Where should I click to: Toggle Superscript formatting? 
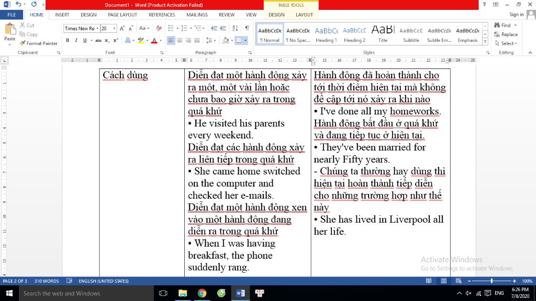(x=116, y=40)
